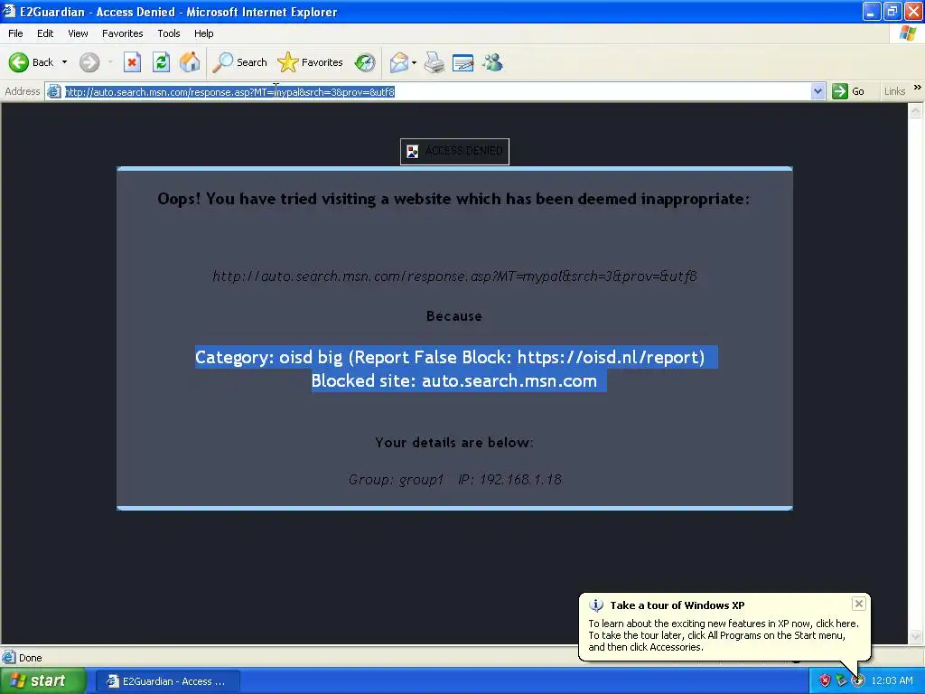Image resolution: width=925 pixels, height=694 pixels.
Task: Click the Mail envelope icon
Action: point(399,62)
